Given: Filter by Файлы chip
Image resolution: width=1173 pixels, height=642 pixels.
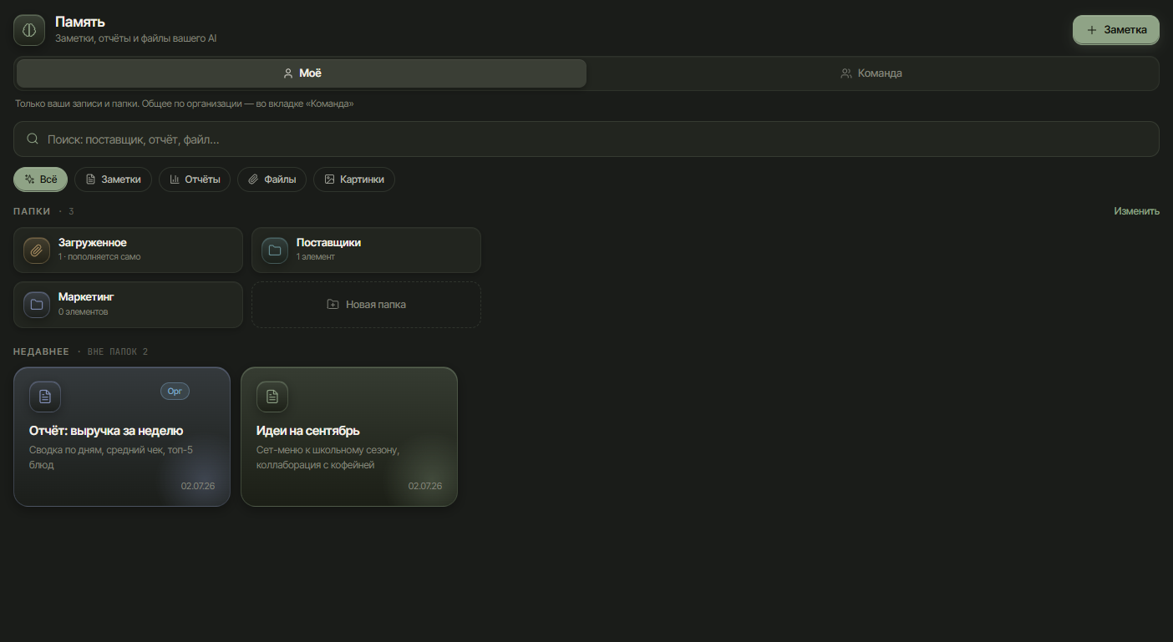Looking at the screenshot, I should click(272, 179).
